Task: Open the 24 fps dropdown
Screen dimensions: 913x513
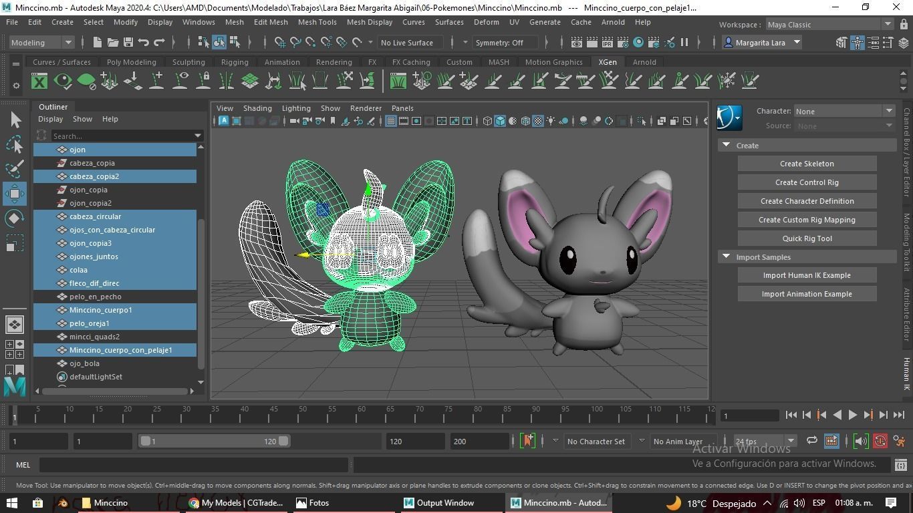Action: (x=765, y=441)
